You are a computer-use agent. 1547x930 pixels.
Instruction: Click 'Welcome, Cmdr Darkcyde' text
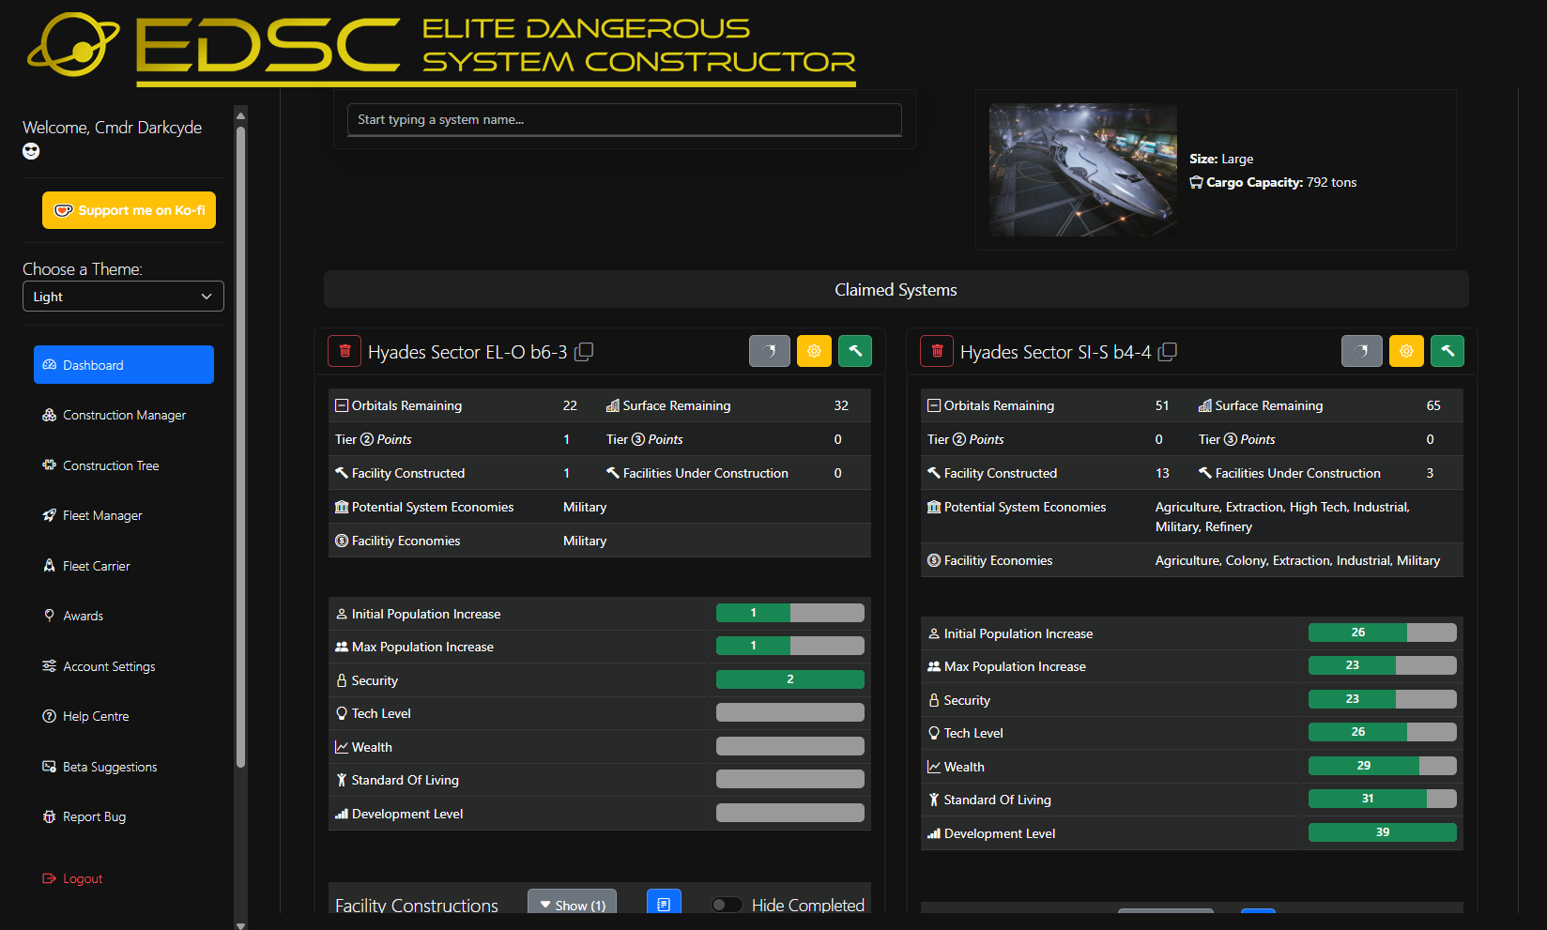point(112,128)
